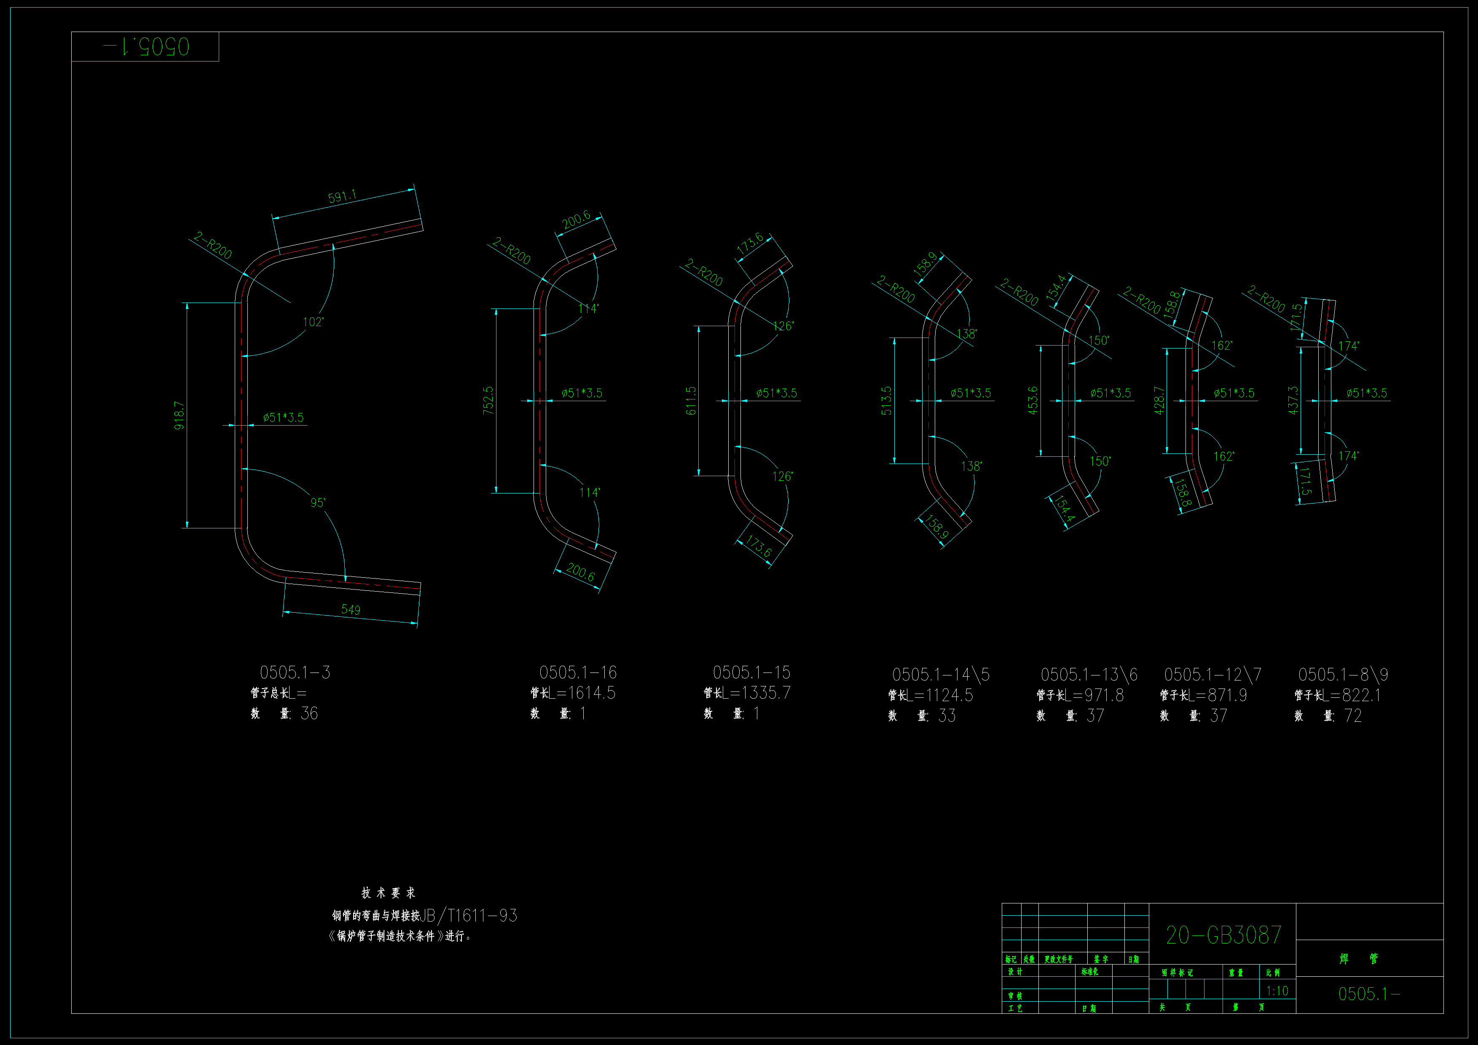Screen dimensions: 1478x1045
Task: Select the angle dimension "95°"
Action: (x=318, y=502)
